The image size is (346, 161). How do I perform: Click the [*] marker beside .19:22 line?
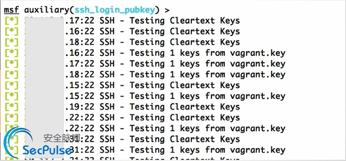(x=11, y=107)
